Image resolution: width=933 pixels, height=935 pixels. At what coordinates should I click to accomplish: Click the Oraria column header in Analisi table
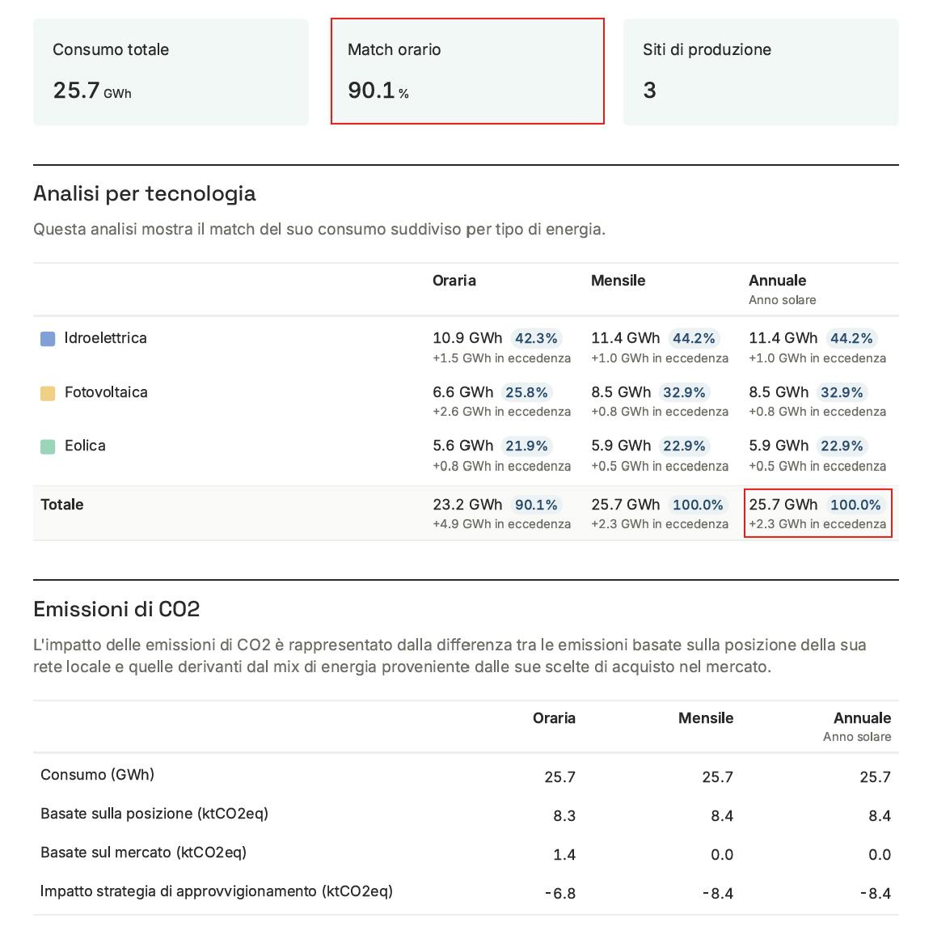(x=454, y=281)
